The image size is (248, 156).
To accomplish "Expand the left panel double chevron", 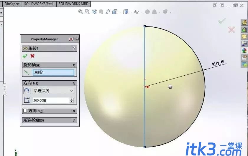I will pyautogui.click(x=1, y=13).
